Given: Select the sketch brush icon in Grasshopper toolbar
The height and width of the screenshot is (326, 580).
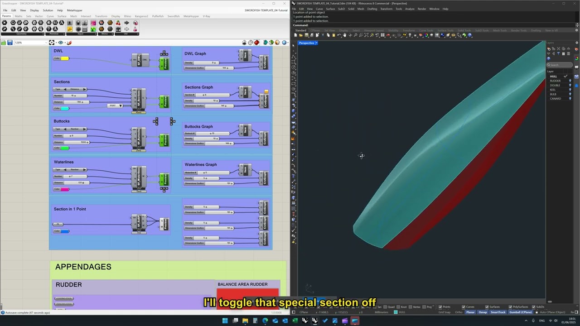Looking at the screenshot, I should (x=69, y=43).
